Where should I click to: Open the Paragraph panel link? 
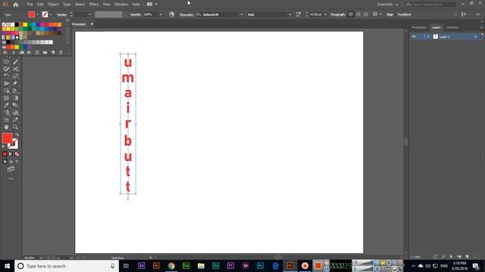(338, 14)
